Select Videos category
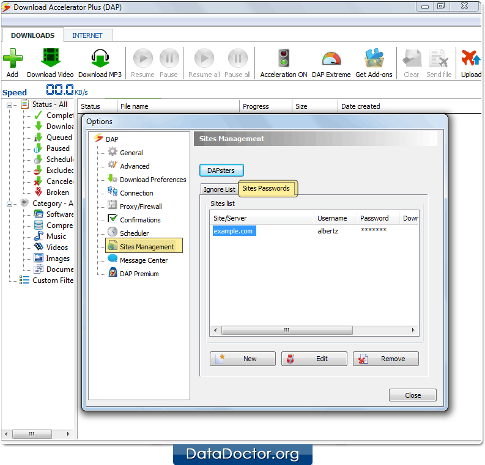This screenshot has height=465, width=485. (x=51, y=247)
